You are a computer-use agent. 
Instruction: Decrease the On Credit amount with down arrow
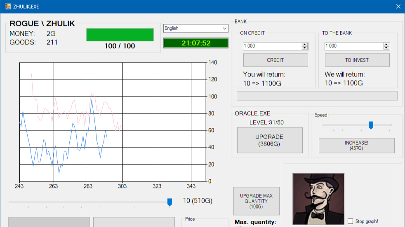[x=305, y=48]
